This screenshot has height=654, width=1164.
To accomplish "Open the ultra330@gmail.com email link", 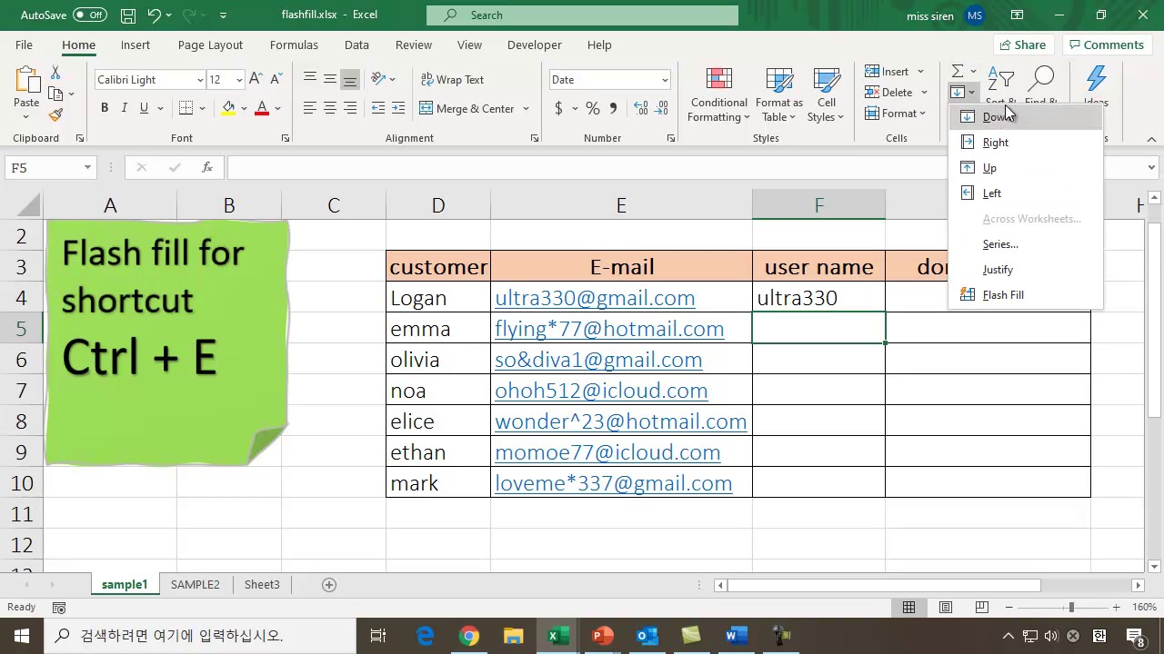I will click(595, 298).
